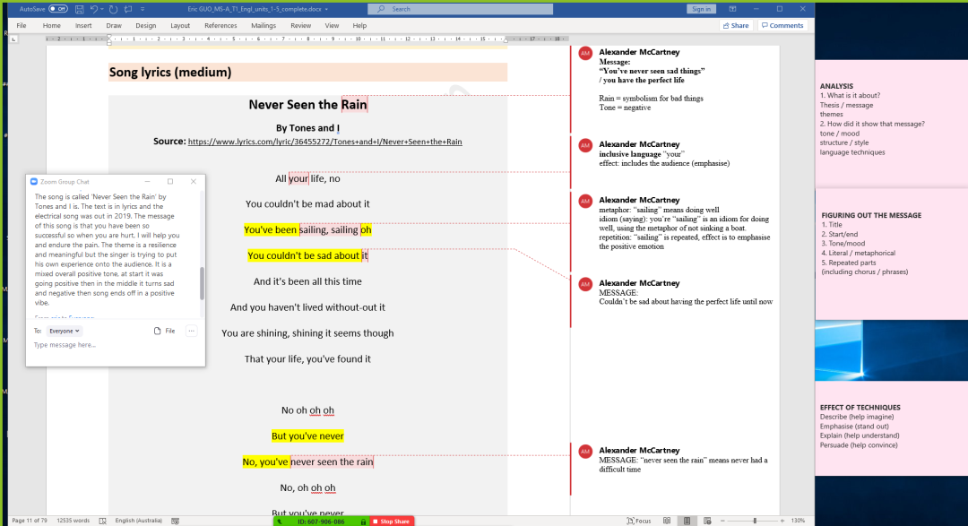The image size is (968, 526).
Task: Toggle the AutoSave switch
Action: [x=58, y=9]
